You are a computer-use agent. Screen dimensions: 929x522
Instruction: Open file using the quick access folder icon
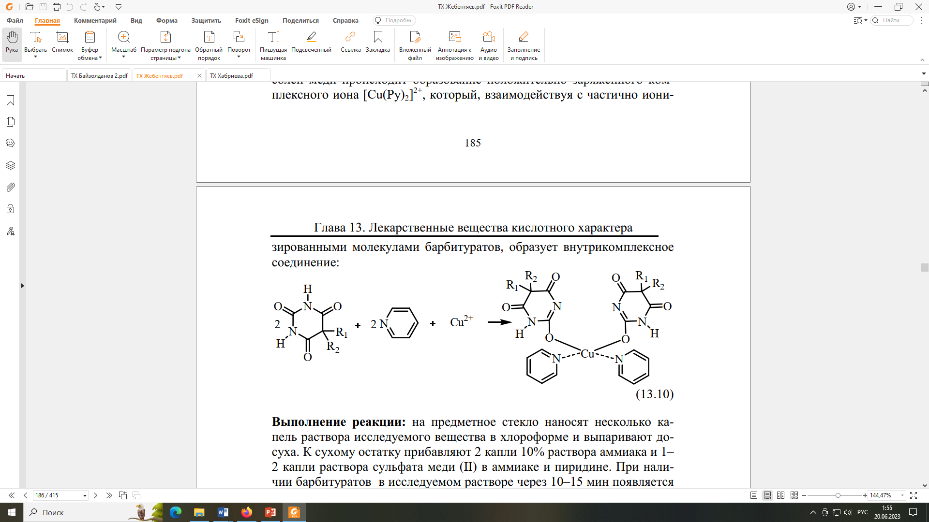[x=29, y=7]
